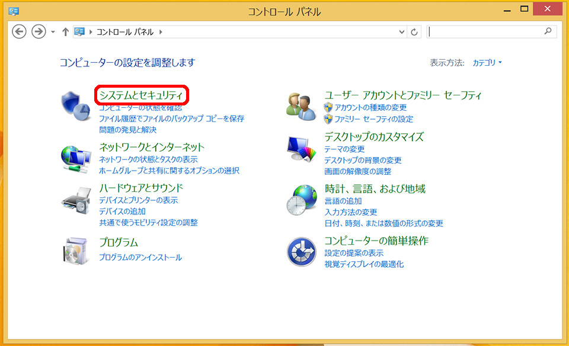This screenshot has width=569, height=346.
Task: Open アカウントの種類の変更
Action: (370, 107)
